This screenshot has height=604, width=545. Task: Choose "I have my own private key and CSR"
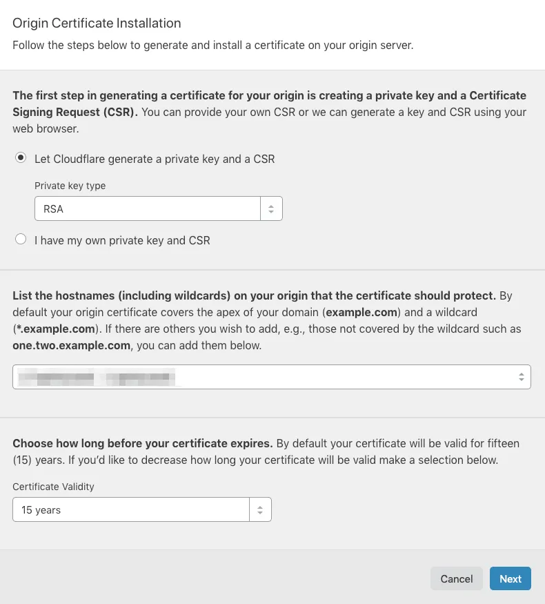click(20, 239)
